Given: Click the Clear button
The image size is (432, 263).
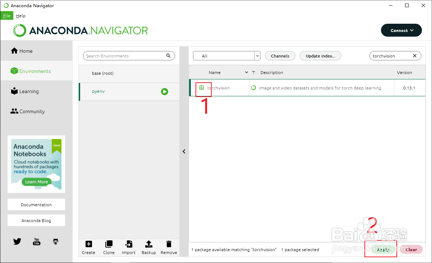Looking at the screenshot, I should [411, 249].
